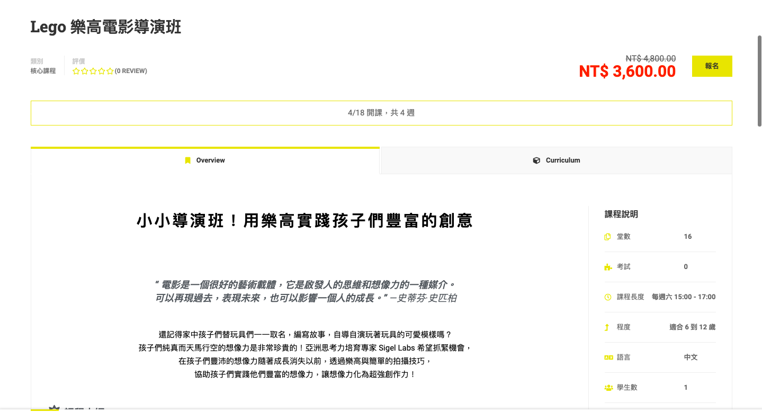Click the original price NT$ 4,800.00
Screen dimensions: 762x412
click(651, 59)
